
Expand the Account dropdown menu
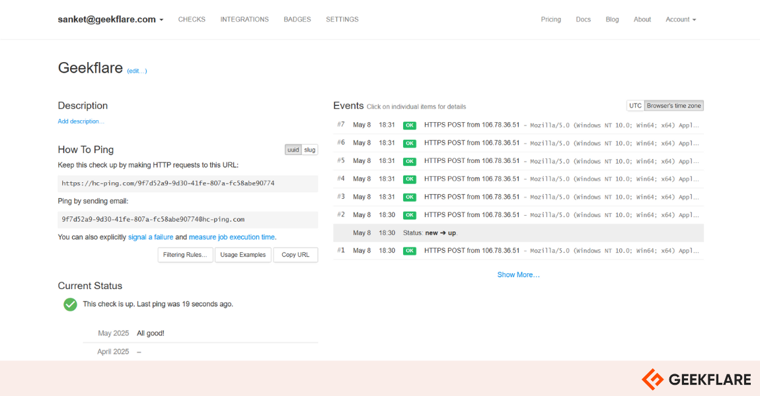click(681, 19)
